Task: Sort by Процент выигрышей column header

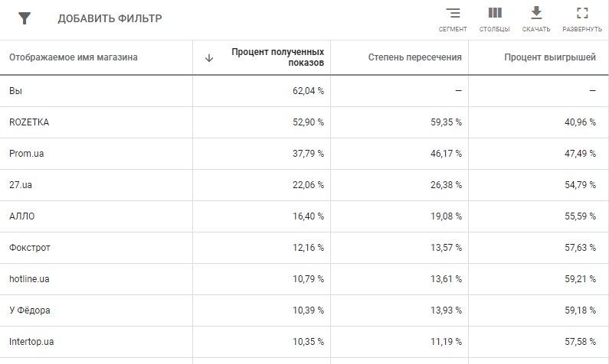Action: (x=549, y=57)
